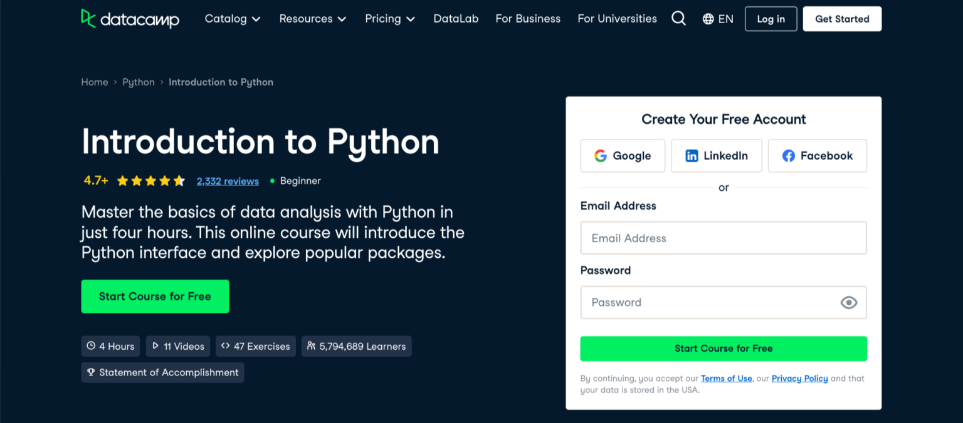963x423 pixels.
Task: Click the 11 Videos badge play icon
Action: point(154,346)
